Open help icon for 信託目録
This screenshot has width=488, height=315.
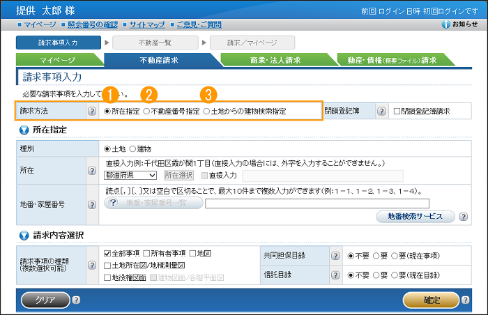pos(335,275)
